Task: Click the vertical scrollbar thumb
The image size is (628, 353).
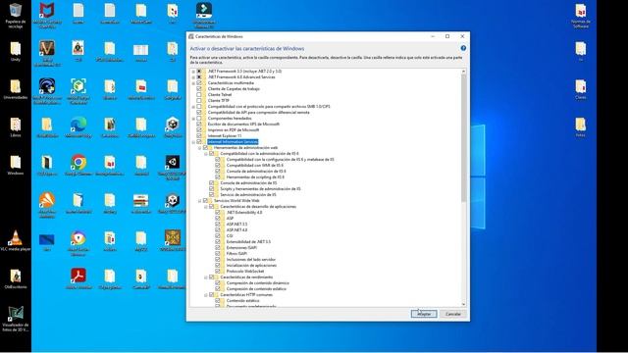Action: coord(463,138)
